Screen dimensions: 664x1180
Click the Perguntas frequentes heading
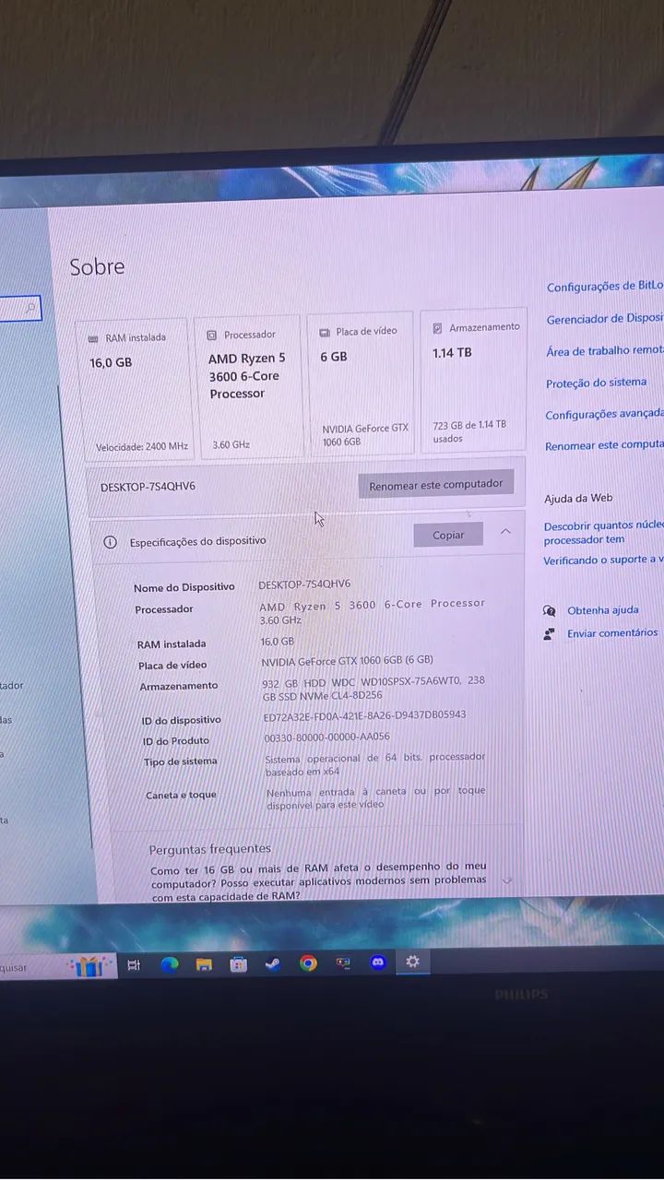(210, 849)
